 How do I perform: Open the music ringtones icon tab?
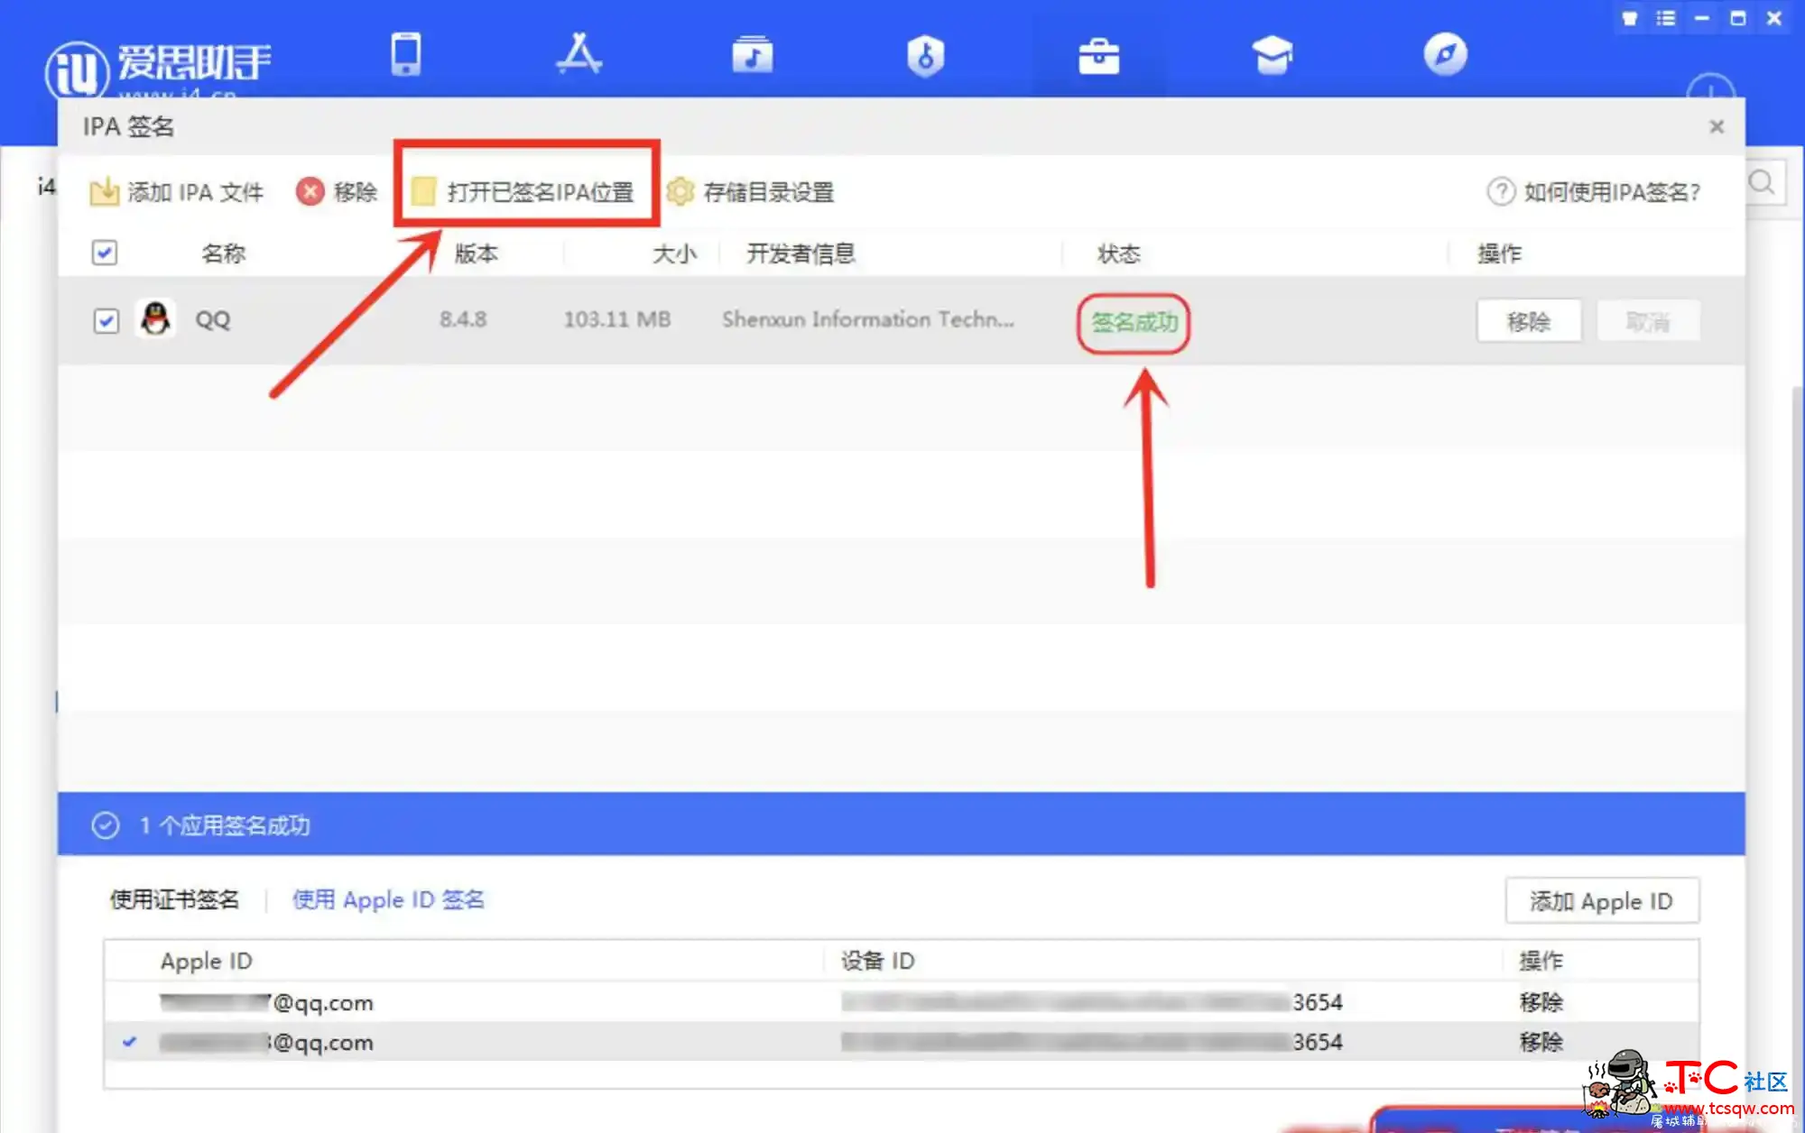pos(752,54)
